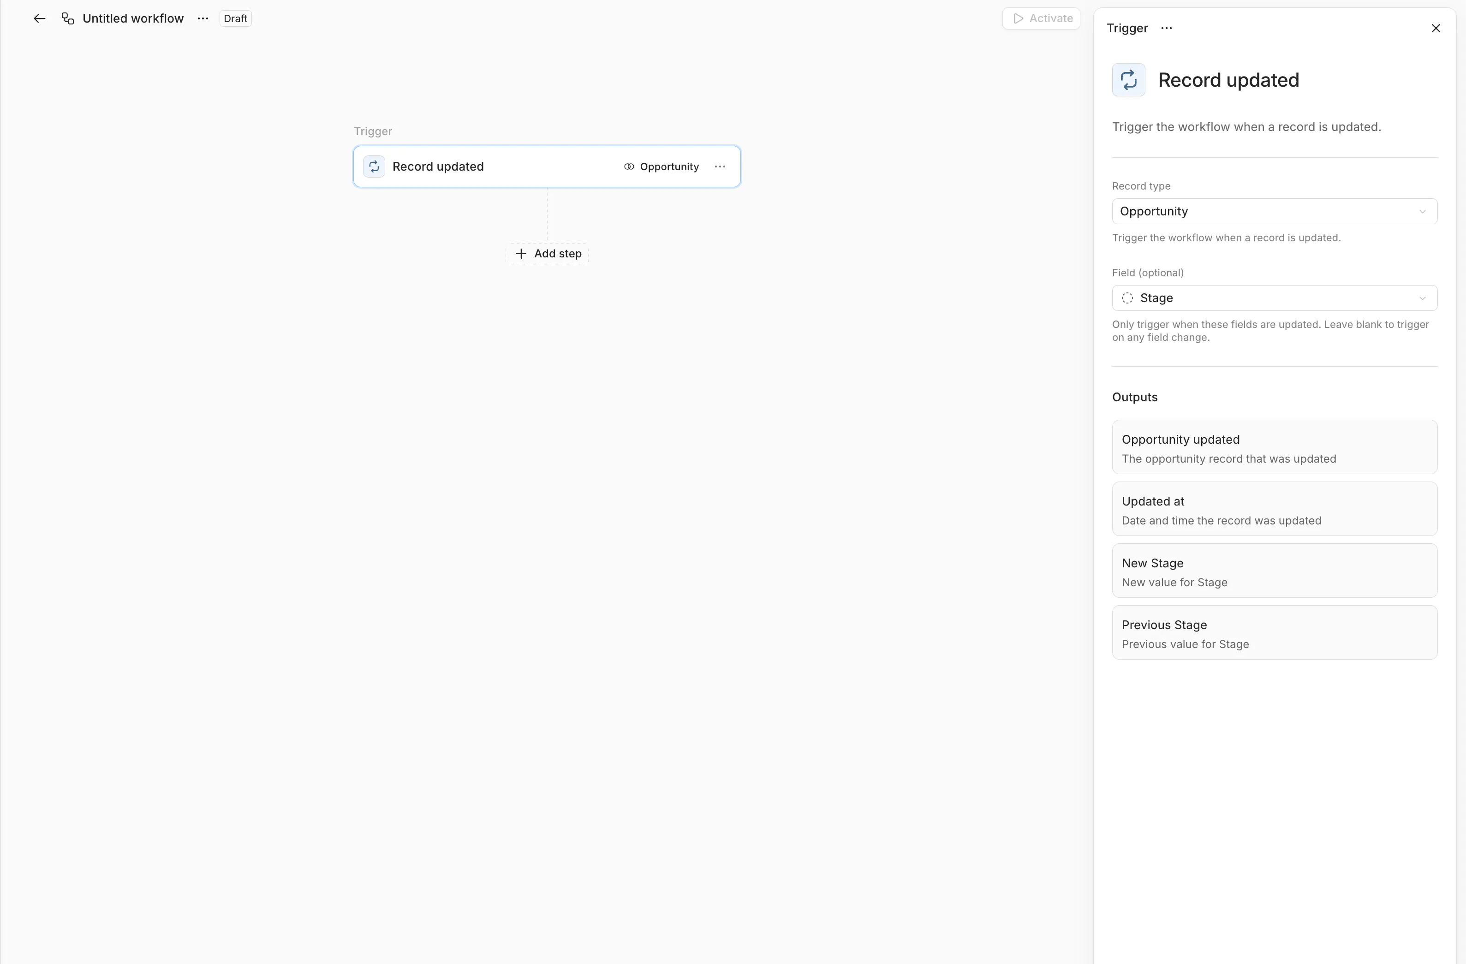Click the Record updated icon in the Trigger panel
This screenshot has width=1466, height=964.
[1128, 79]
